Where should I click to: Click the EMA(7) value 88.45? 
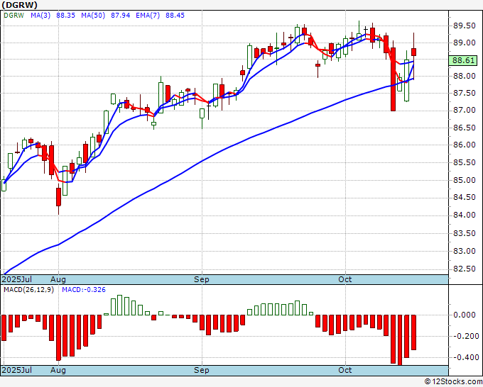coord(175,16)
